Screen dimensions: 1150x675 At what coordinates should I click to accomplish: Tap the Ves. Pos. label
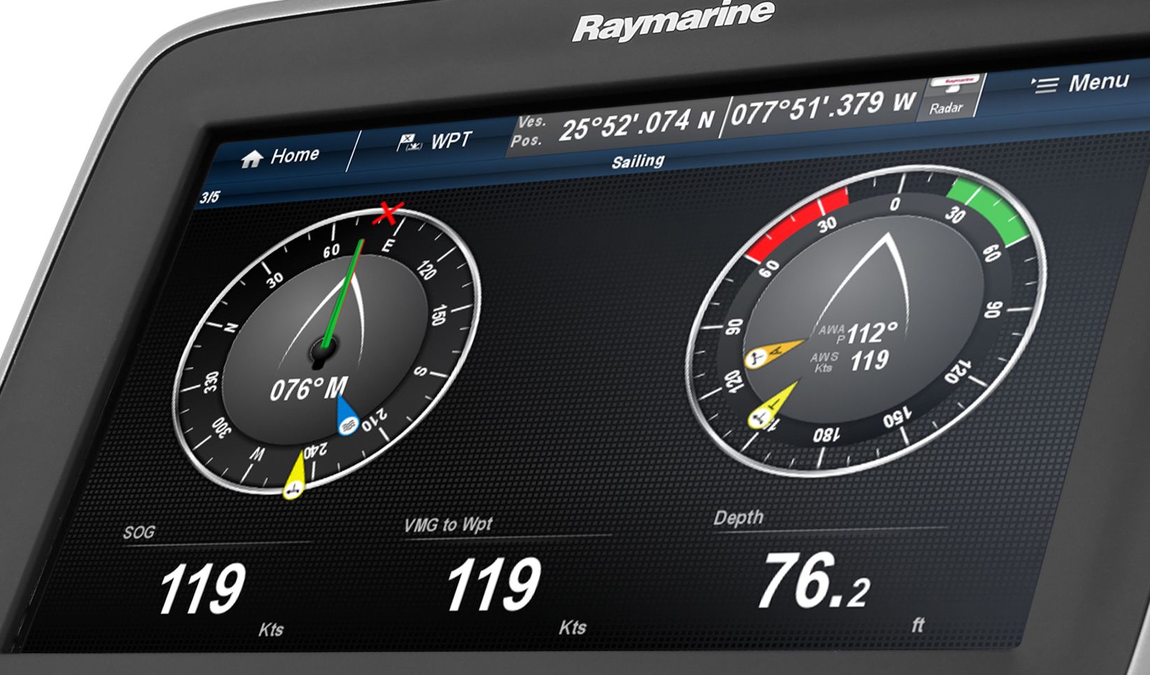click(x=528, y=131)
